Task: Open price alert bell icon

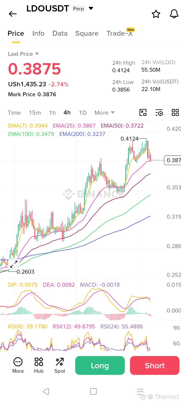Action: point(174,14)
